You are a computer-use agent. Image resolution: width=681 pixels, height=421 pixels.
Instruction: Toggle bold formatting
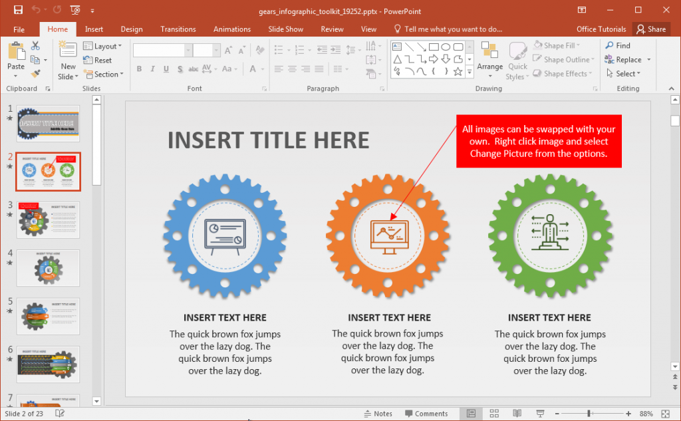click(139, 69)
